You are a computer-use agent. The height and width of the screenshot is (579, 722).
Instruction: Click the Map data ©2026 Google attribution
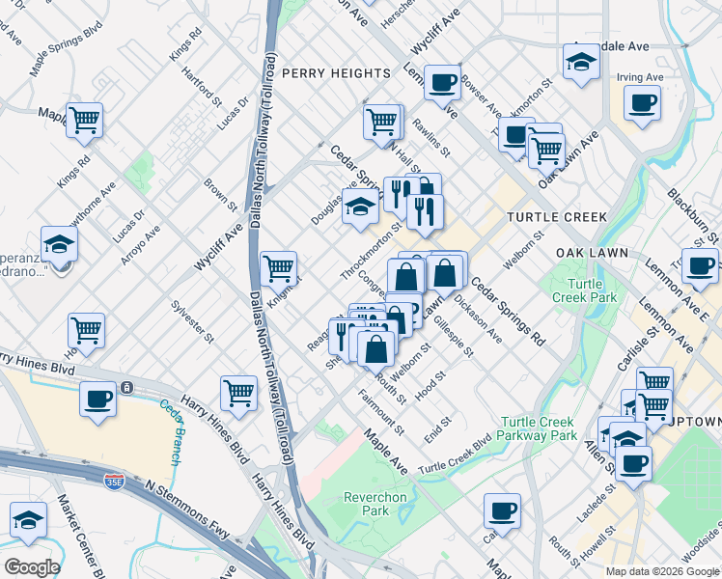(x=662, y=572)
